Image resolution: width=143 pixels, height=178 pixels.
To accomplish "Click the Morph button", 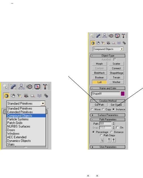I will point(99,64).
